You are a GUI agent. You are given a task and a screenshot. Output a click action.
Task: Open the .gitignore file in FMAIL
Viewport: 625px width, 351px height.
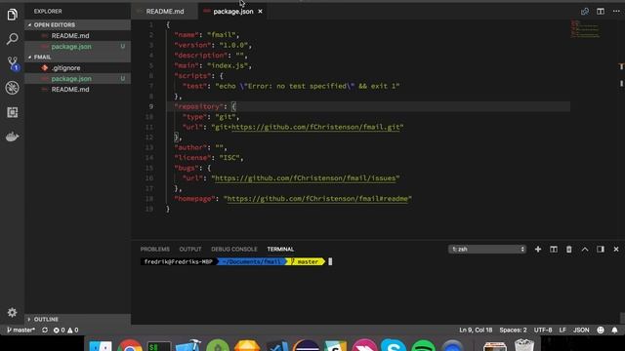coord(78,68)
